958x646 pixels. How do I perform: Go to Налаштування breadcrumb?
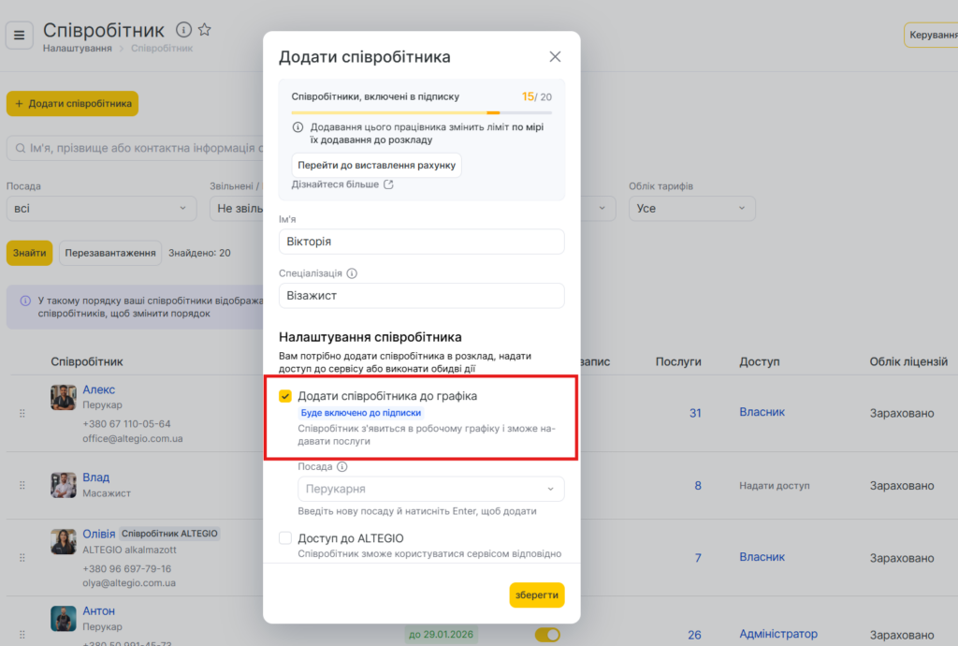point(77,49)
